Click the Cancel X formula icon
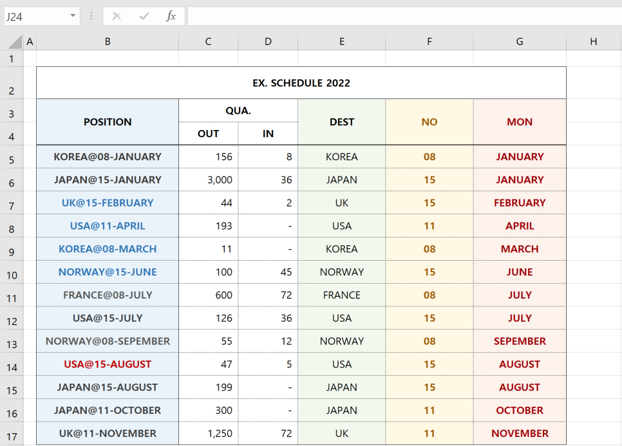622x446 pixels. click(117, 16)
